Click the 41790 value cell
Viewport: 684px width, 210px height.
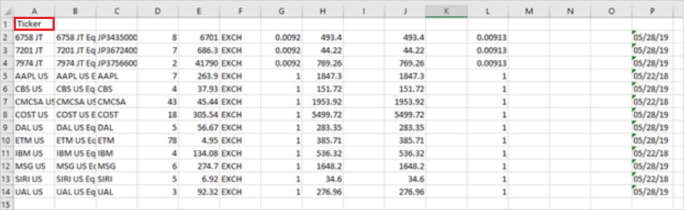tap(199, 63)
